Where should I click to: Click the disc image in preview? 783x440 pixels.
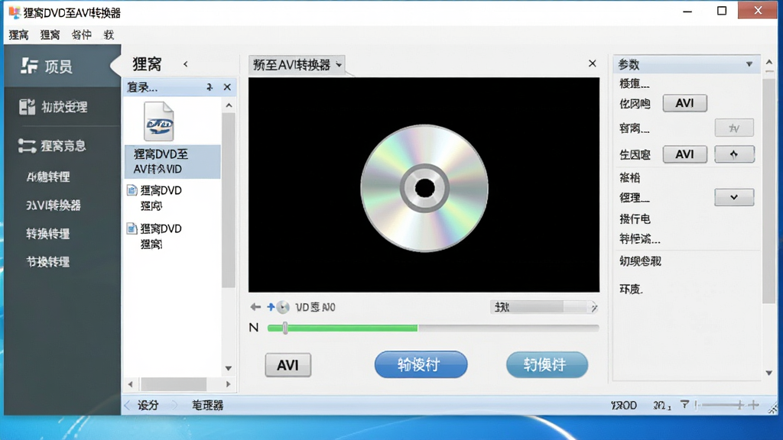(424, 188)
